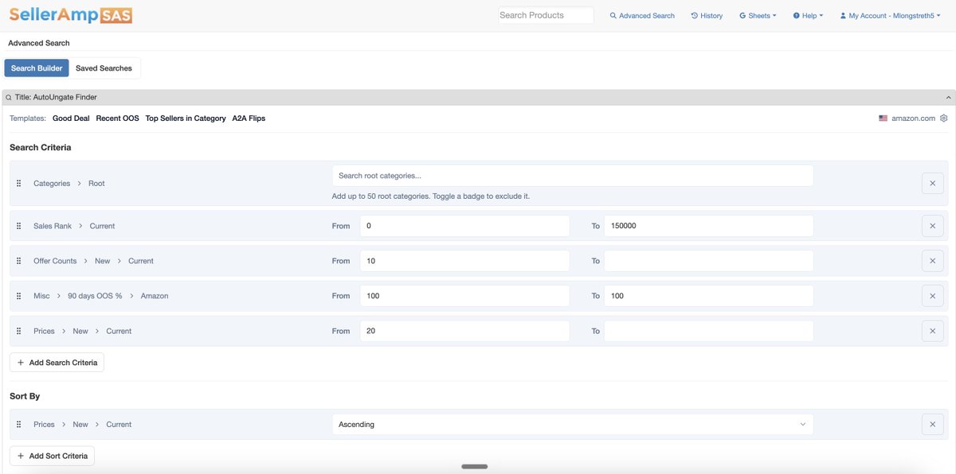956x474 pixels.
Task: Edit Offer Counts From value 10
Action: 464,261
